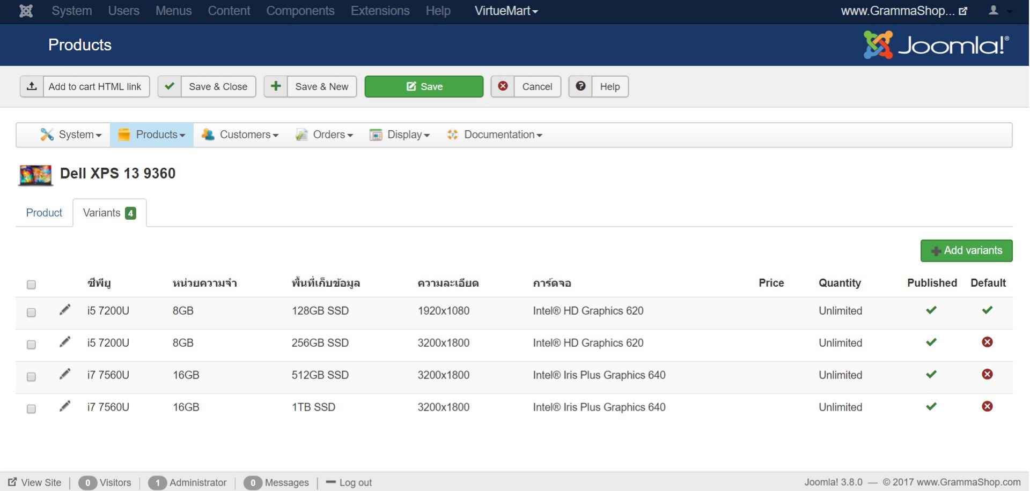This screenshot has width=1030, height=491.
Task: Set the 256GB SSD variant as default
Action: point(987,342)
